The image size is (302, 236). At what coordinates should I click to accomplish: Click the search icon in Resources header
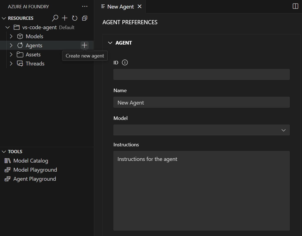point(55,18)
